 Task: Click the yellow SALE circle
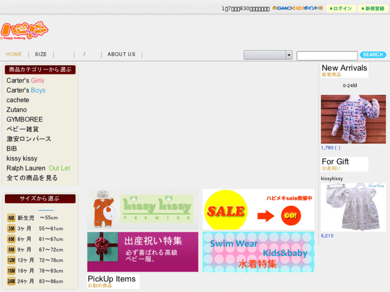pos(226,210)
